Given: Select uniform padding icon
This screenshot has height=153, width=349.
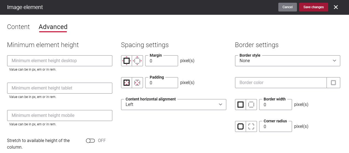Looking at the screenshot, I should tap(127, 83).
